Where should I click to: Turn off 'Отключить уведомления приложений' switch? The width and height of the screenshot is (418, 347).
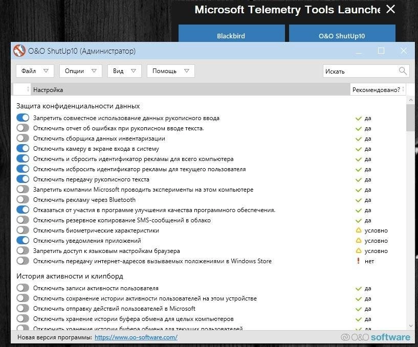(x=23, y=241)
